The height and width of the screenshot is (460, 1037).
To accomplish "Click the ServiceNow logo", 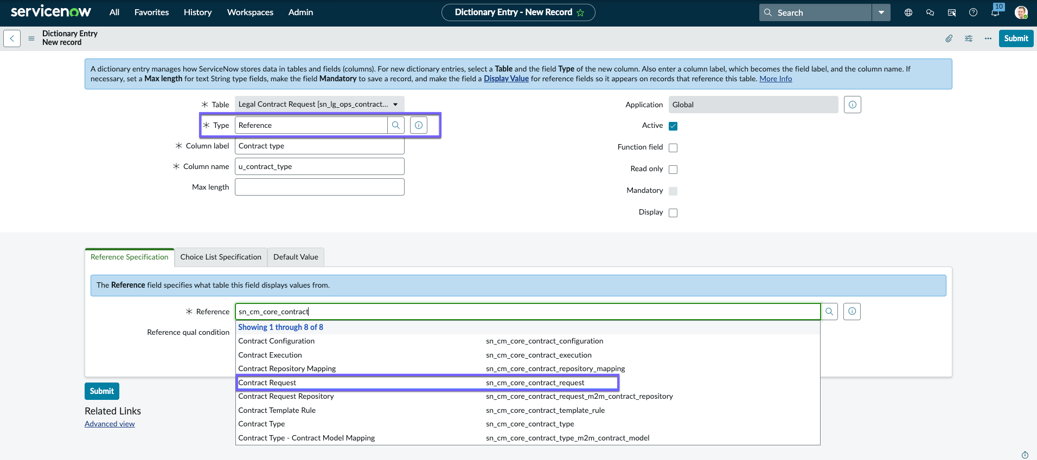I will pos(51,12).
